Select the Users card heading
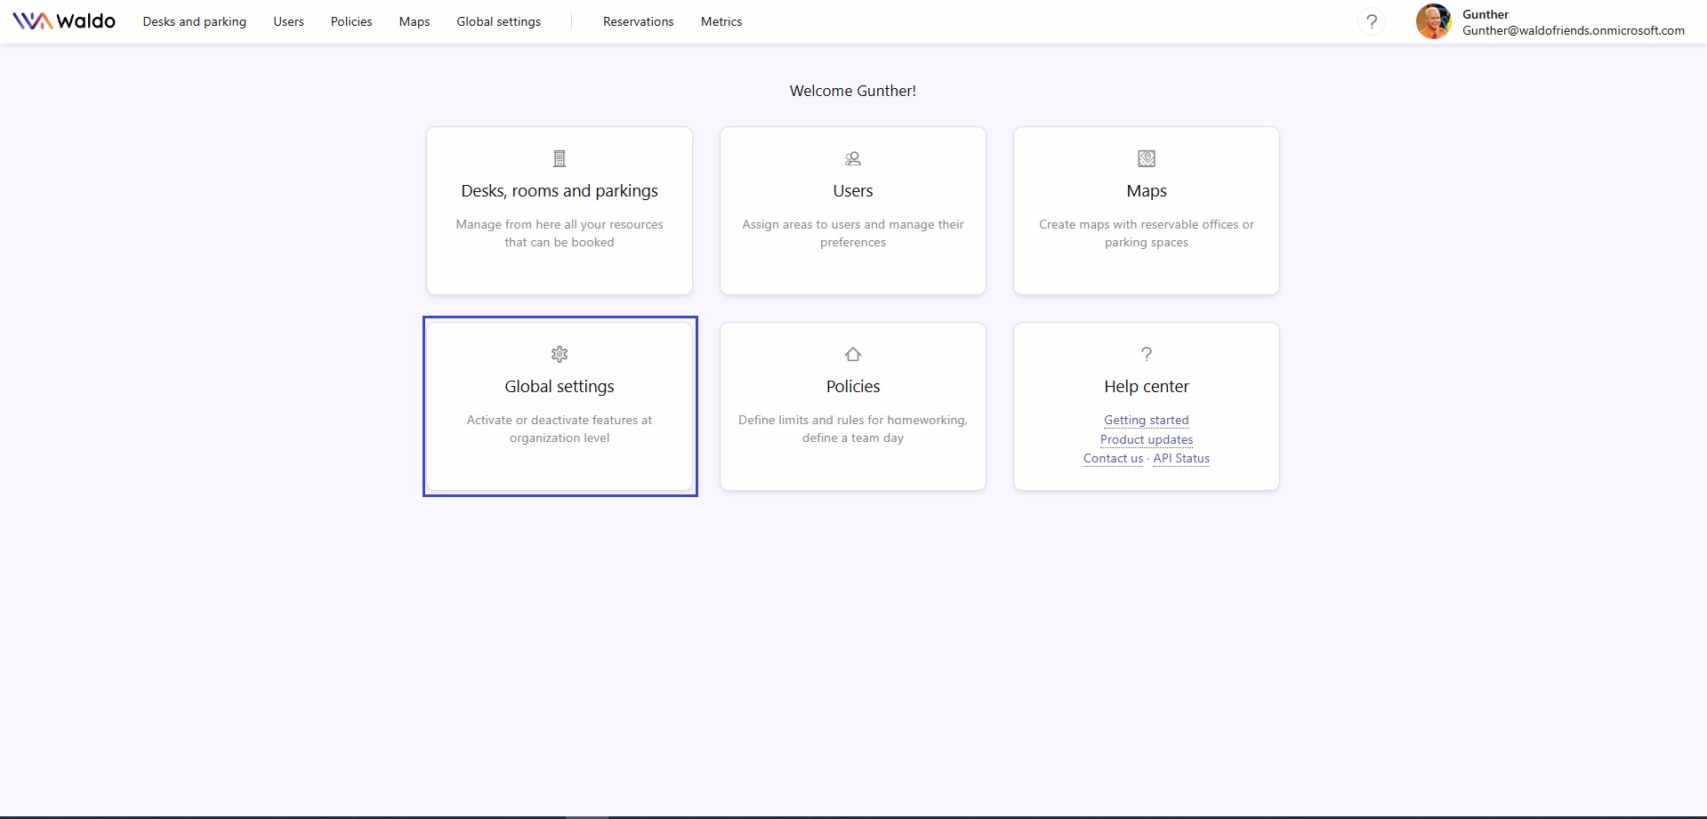Screen dimensions: 1707x819 coord(853,190)
